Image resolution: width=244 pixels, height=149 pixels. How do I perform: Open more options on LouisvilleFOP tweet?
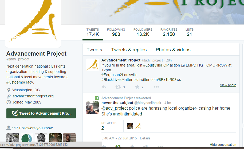point(156,87)
